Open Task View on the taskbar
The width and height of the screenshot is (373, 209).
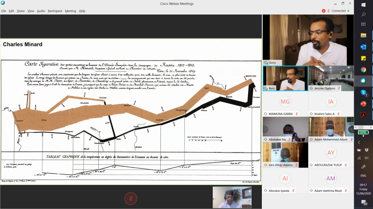click(363, 24)
